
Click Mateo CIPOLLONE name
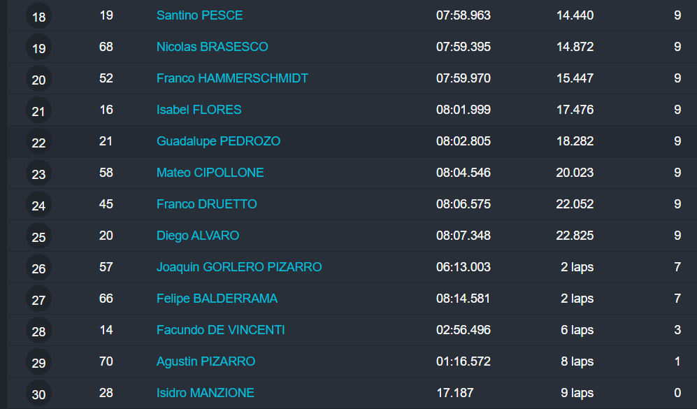210,173
